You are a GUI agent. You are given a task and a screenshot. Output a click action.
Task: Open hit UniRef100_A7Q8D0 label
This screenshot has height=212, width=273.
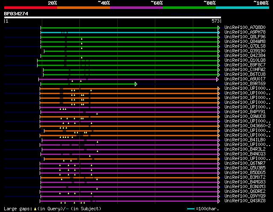(245, 27)
